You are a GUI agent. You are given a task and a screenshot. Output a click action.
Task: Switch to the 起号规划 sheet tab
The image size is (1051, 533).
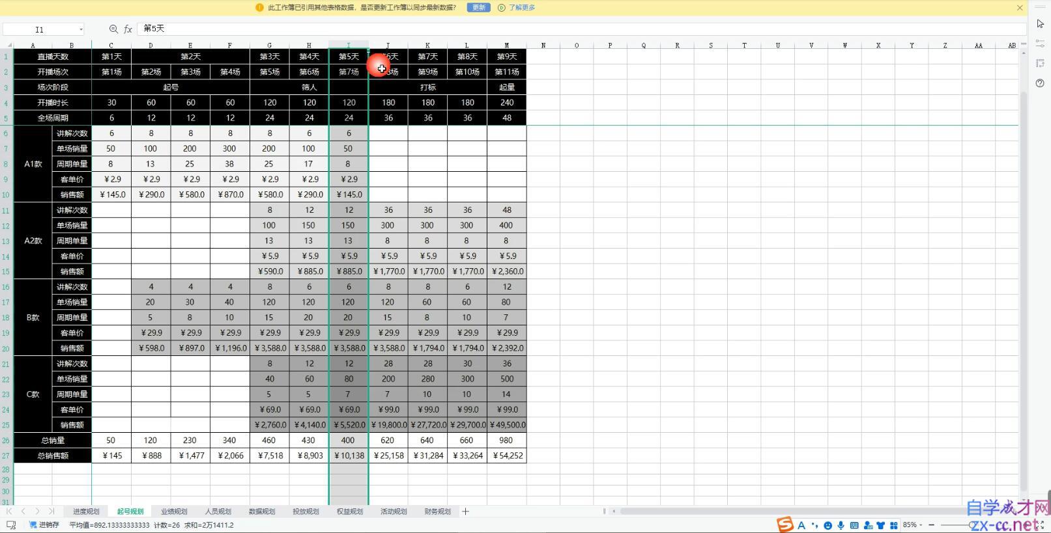(x=130, y=512)
